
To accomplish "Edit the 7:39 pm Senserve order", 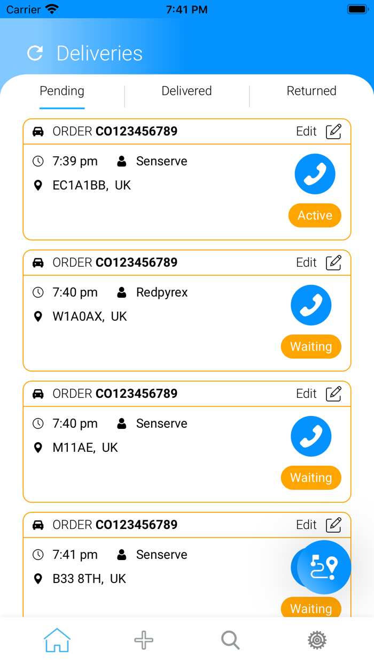I will [x=318, y=131].
